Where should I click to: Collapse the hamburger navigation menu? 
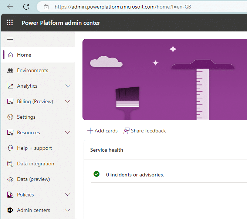coord(10,40)
